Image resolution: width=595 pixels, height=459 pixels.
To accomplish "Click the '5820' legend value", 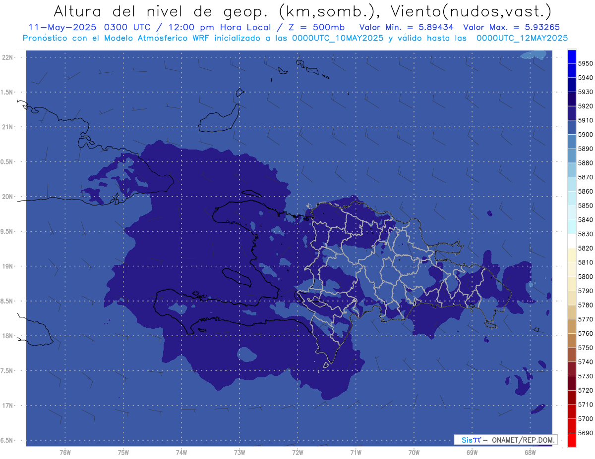I will (586, 248).
